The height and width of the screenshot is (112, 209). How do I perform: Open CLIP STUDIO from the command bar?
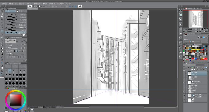click(x=30, y=6)
